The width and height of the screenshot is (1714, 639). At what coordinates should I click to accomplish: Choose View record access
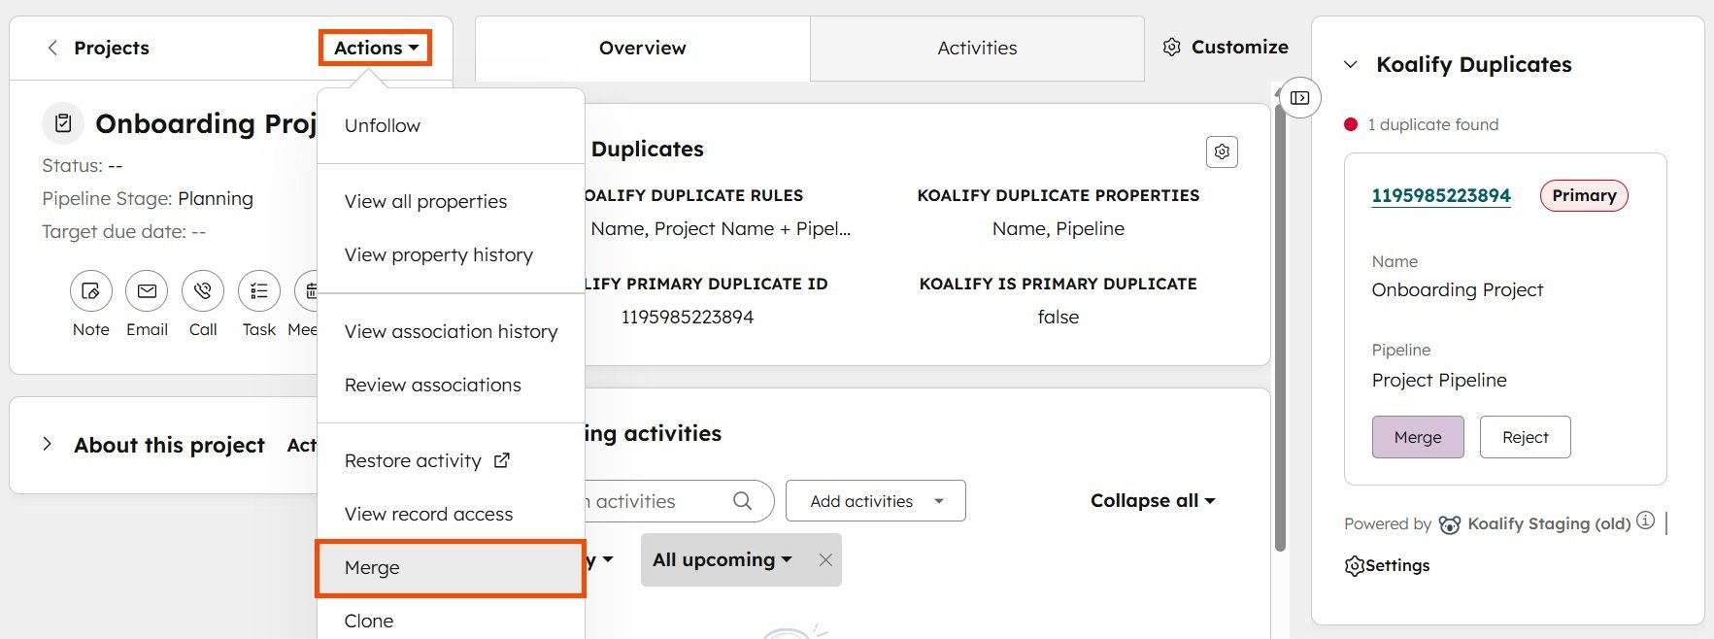[x=428, y=514]
